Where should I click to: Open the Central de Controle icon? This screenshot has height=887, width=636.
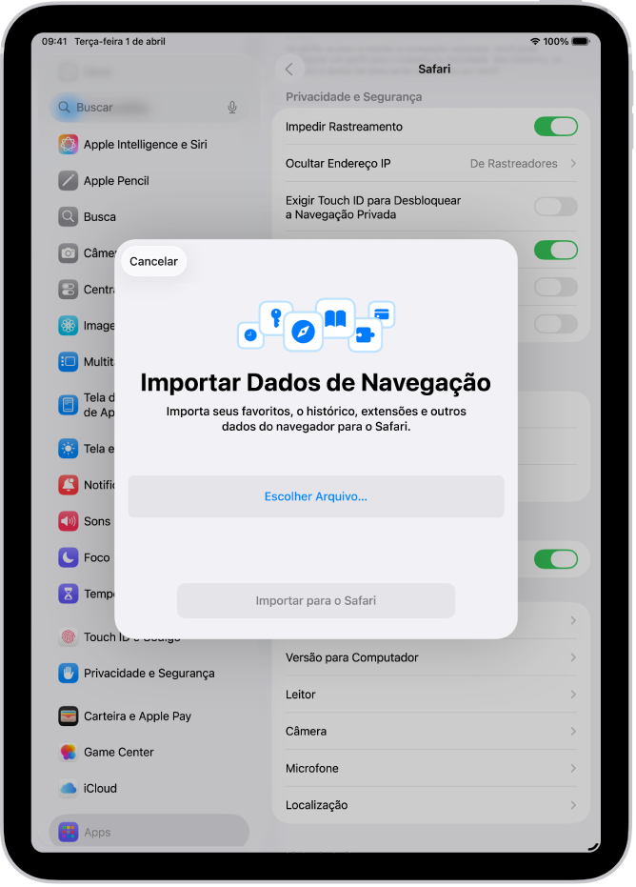pos(68,289)
